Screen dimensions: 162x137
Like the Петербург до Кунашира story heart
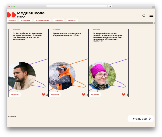coord(43,94)
